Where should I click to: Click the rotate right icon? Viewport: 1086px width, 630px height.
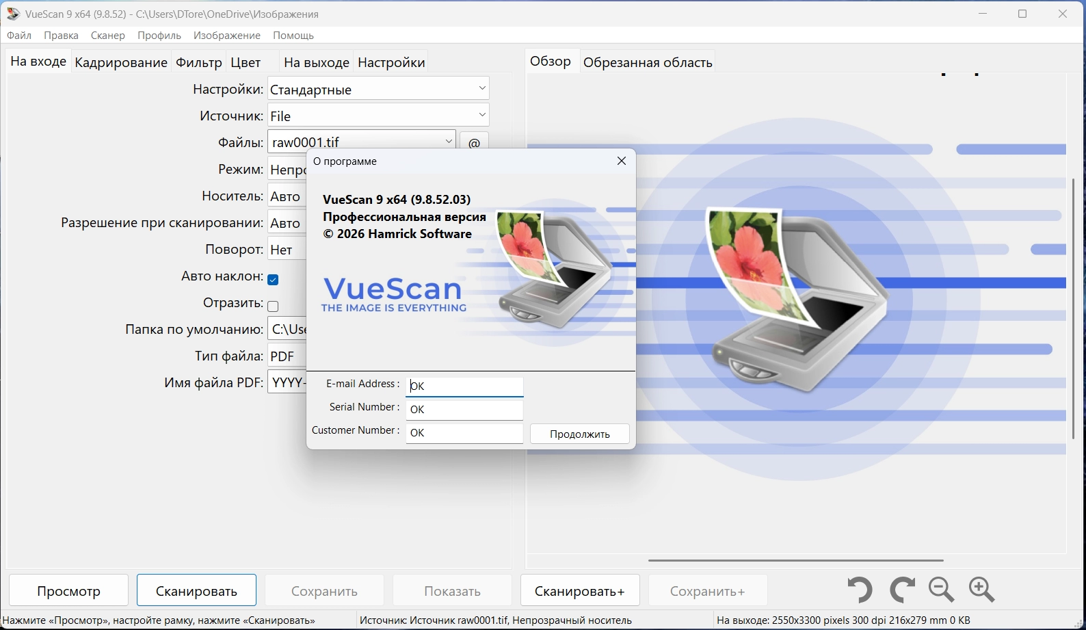click(902, 590)
